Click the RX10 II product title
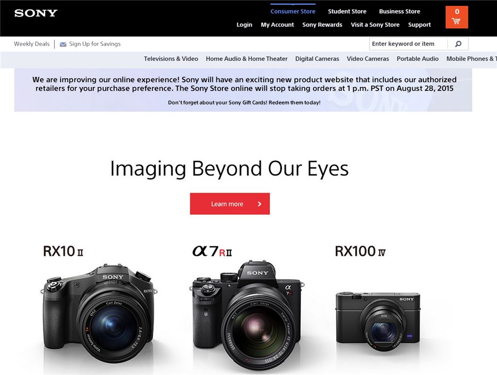Screen dimensions: 497x375 pos(63,251)
